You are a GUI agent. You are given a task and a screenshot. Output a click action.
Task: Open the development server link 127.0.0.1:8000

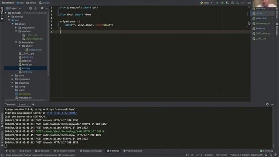[61, 113]
